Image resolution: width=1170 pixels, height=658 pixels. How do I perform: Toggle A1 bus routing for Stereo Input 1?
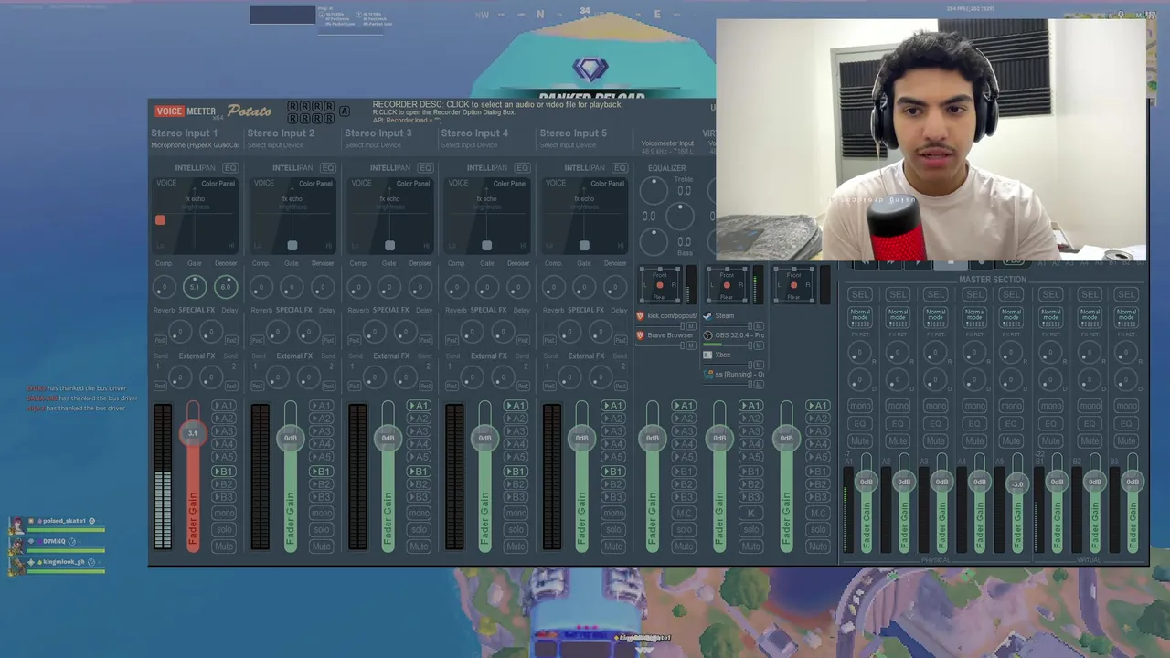click(x=224, y=406)
